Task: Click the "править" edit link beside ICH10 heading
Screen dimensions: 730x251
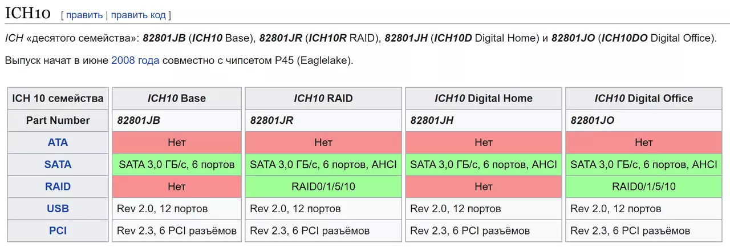Action: point(84,15)
